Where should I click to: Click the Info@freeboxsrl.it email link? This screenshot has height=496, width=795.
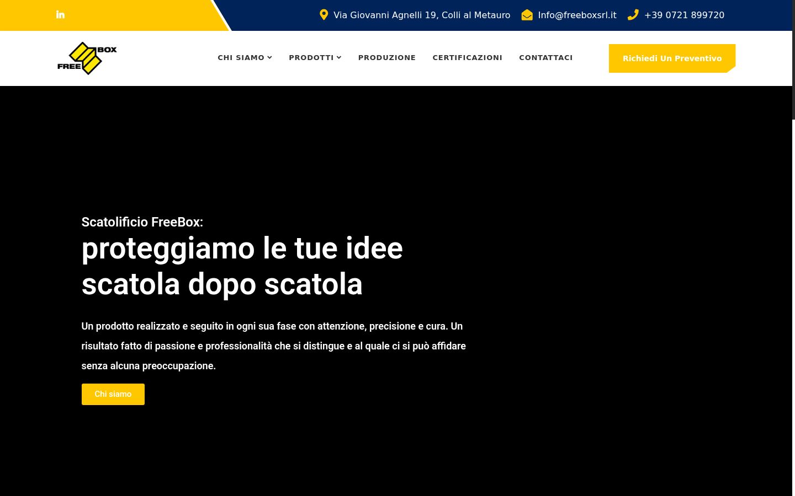(577, 15)
